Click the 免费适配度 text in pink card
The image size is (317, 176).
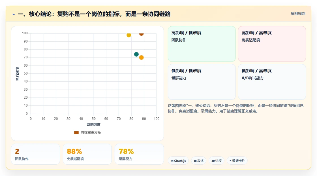251,40
